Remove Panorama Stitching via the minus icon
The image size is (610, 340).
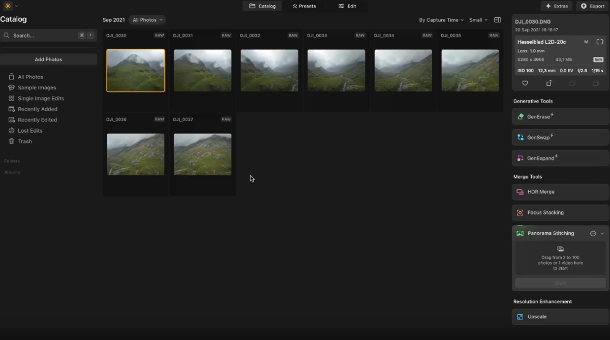click(593, 233)
